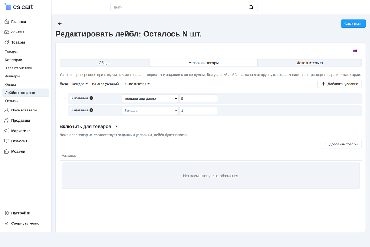Click the search magnifier icon
This screenshot has width=370, height=247.
251,7
